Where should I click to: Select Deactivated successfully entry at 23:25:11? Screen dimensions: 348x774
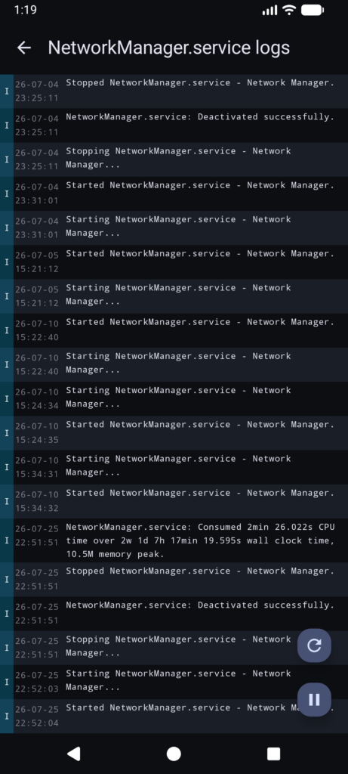point(174,125)
